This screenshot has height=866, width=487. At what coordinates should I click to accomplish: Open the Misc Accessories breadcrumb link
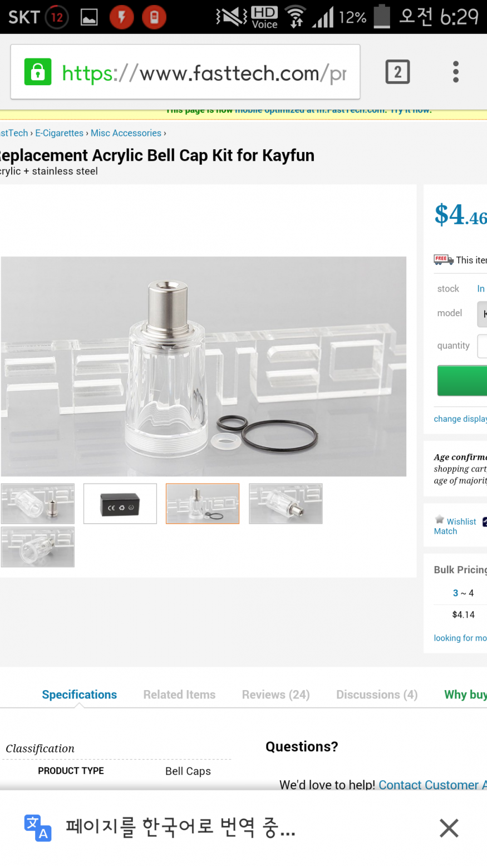pos(126,133)
